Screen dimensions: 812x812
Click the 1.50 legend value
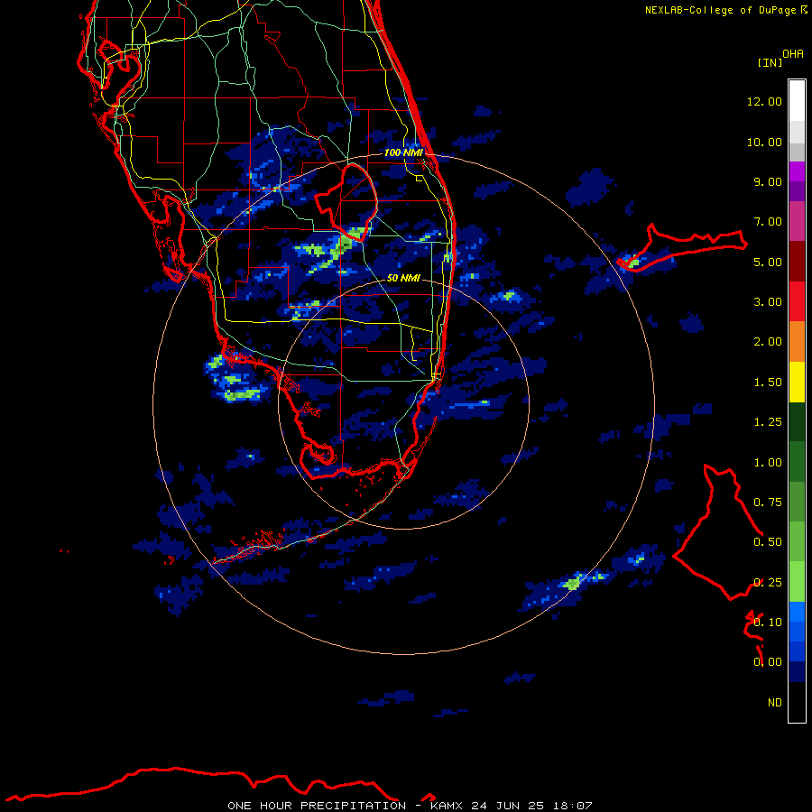pos(768,383)
